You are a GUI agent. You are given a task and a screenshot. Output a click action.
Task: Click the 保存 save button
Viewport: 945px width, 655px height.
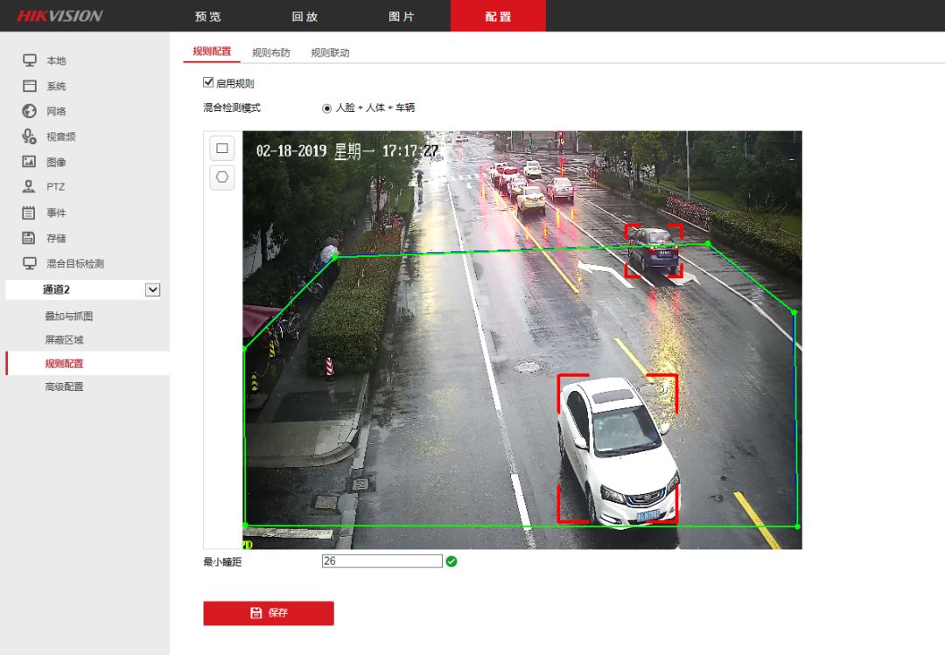(269, 613)
